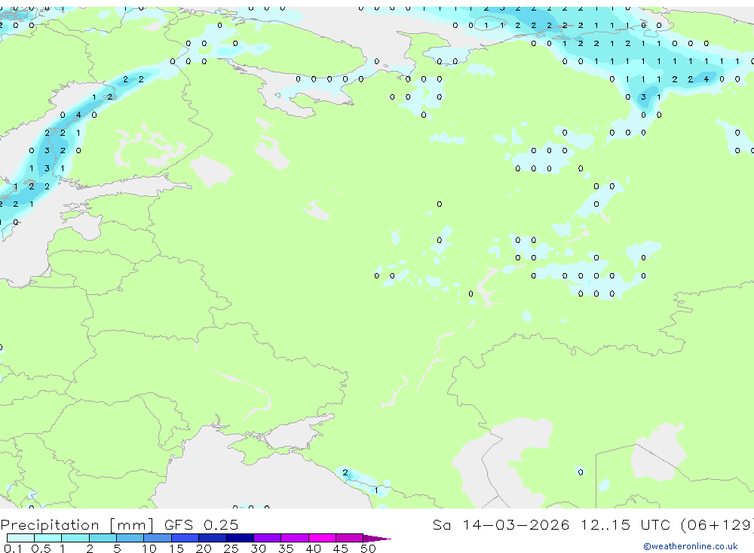The image size is (754, 553).
Task: Click the above-50 mm arrow tip of legend
Action: [x=376, y=538]
